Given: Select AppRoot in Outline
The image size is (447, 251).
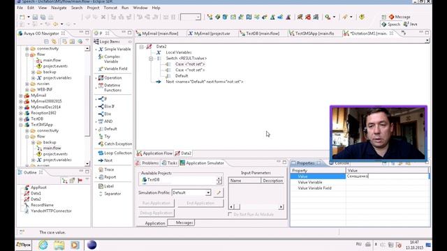Looking at the screenshot, I should 36,188.
